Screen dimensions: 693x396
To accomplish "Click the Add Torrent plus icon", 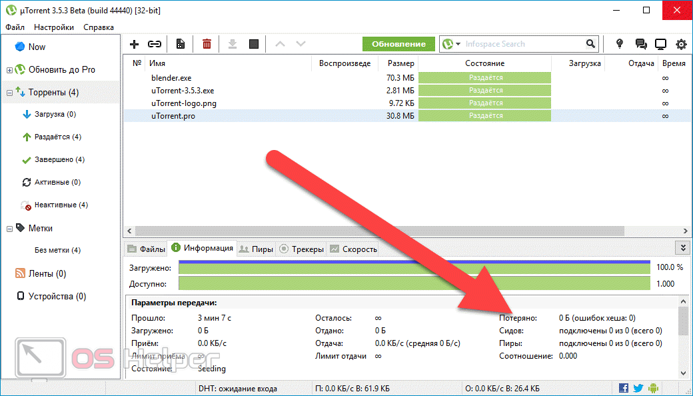I will point(135,44).
